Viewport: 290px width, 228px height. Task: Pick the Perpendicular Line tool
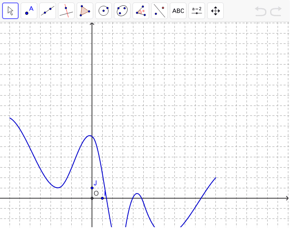(66, 11)
